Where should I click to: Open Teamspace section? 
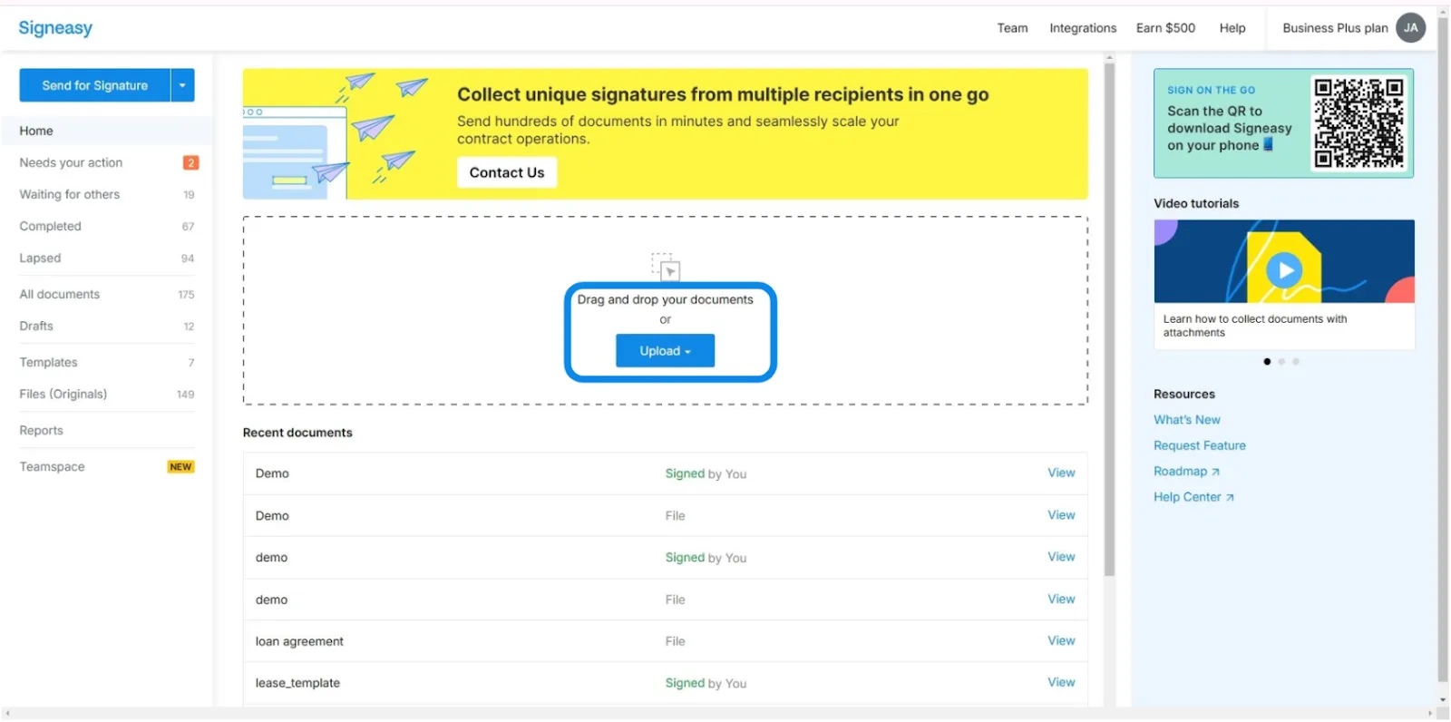pos(52,467)
